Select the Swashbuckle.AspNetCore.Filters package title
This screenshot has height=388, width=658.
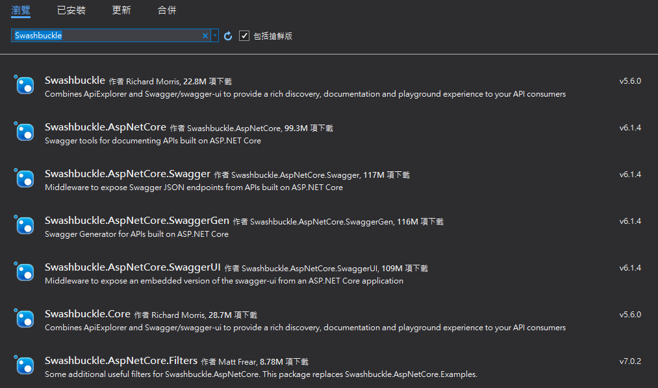tap(121, 360)
